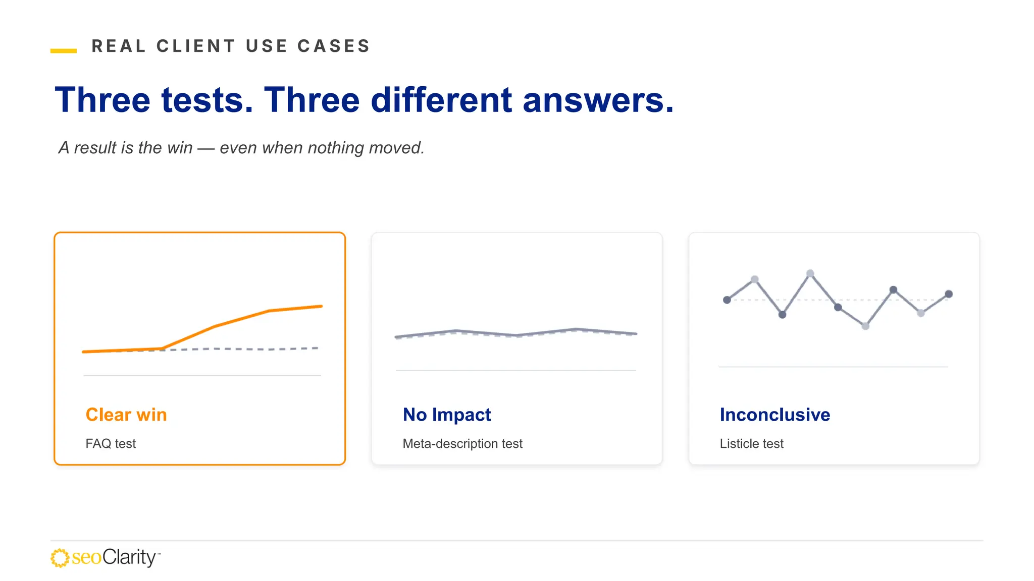Click the No Impact heading
This screenshot has width=1034, height=581.
447,415
